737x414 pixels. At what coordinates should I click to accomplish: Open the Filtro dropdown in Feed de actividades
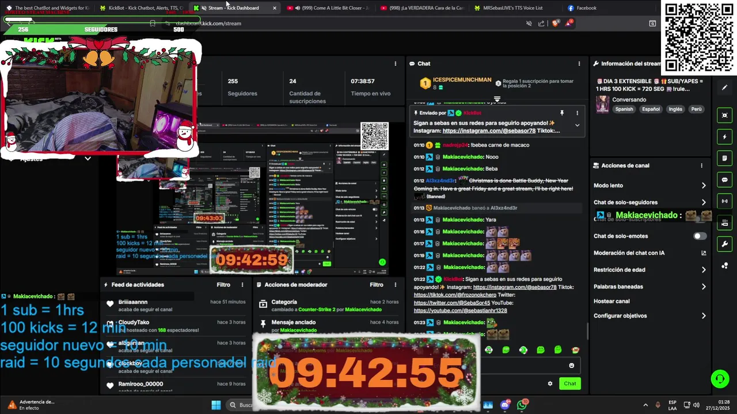pos(223,285)
